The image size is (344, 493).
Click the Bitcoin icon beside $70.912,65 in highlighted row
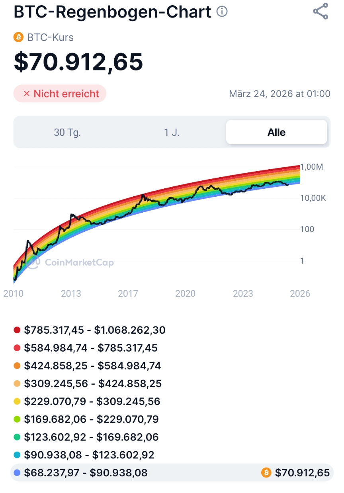point(267,473)
